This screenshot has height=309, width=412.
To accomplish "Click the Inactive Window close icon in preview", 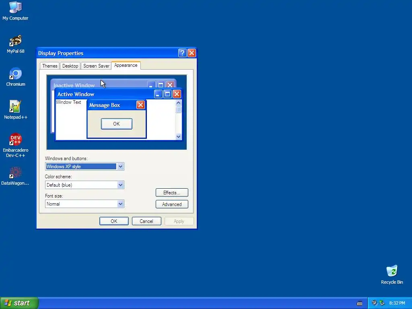I will pos(170,84).
